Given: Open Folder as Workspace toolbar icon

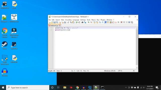Looking at the screenshot, I should 116,22.
